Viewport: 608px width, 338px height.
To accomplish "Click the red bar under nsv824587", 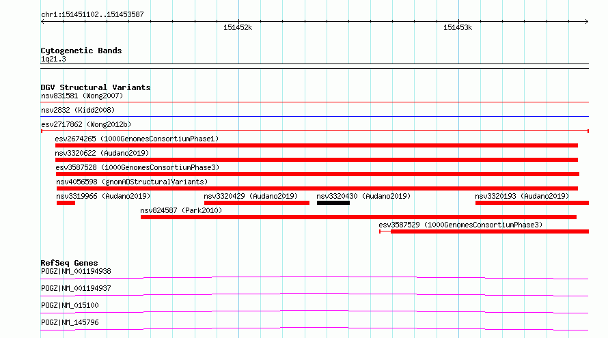I will [x=359, y=217].
